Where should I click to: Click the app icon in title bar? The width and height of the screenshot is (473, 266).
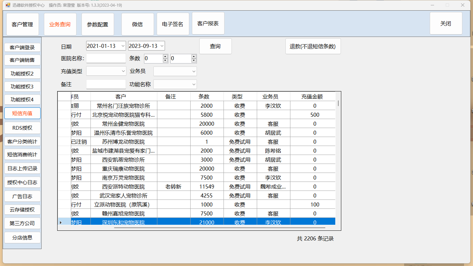(8, 5)
